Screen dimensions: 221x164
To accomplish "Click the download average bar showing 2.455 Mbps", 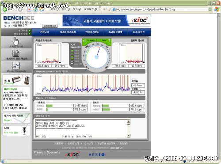I will (x=60, y=106).
